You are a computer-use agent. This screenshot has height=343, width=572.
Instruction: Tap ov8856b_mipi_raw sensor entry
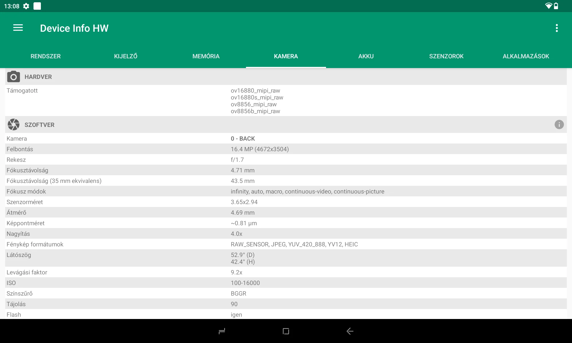(x=255, y=111)
